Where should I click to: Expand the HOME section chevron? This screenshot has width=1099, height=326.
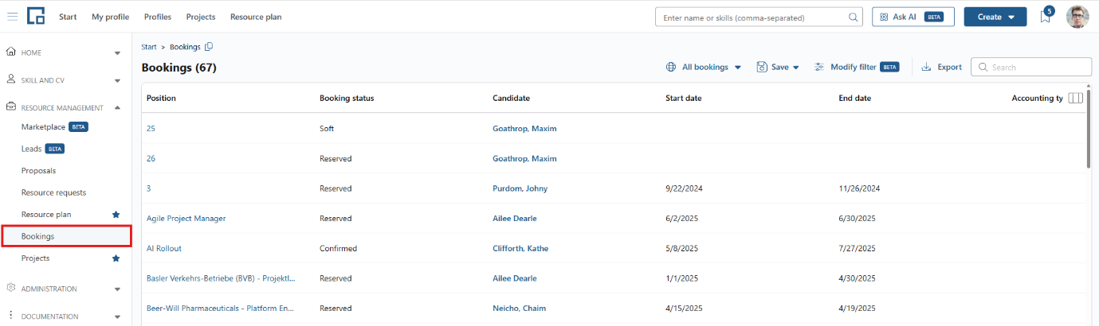point(117,53)
